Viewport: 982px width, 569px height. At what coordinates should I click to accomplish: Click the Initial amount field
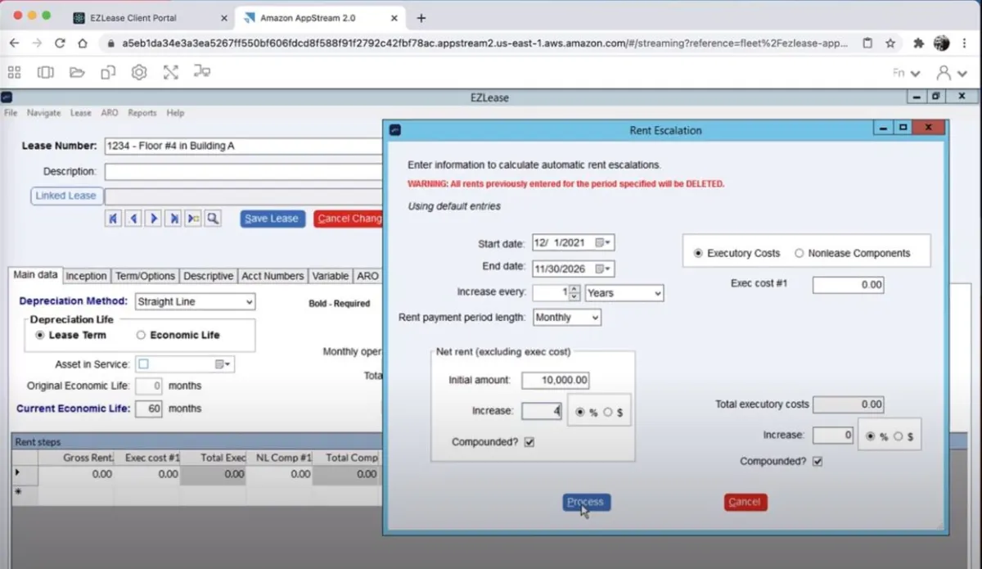tap(555, 381)
